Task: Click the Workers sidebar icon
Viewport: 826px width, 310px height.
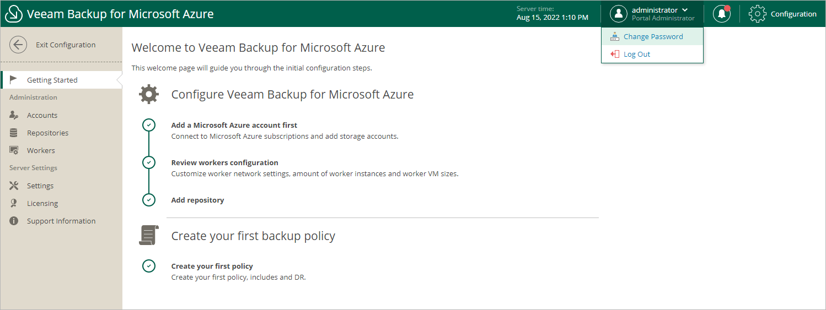Action: 15,150
